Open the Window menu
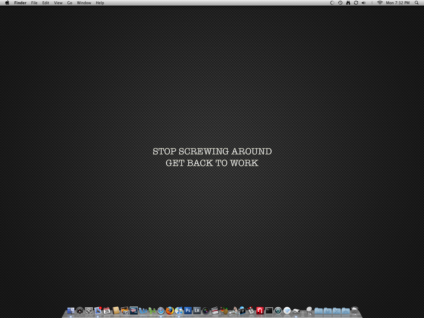 click(84, 3)
